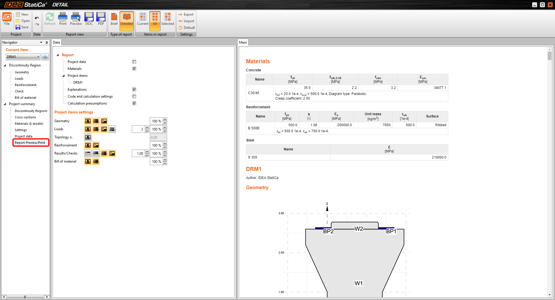
Task: Open the File menu
Action: pyautogui.click(x=7, y=19)
